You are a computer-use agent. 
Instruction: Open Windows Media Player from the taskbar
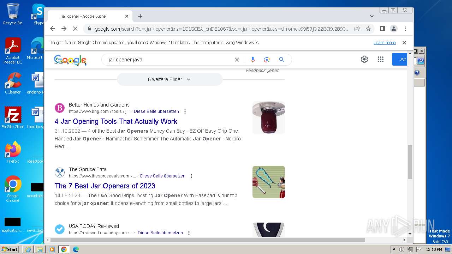coord(52,249)
